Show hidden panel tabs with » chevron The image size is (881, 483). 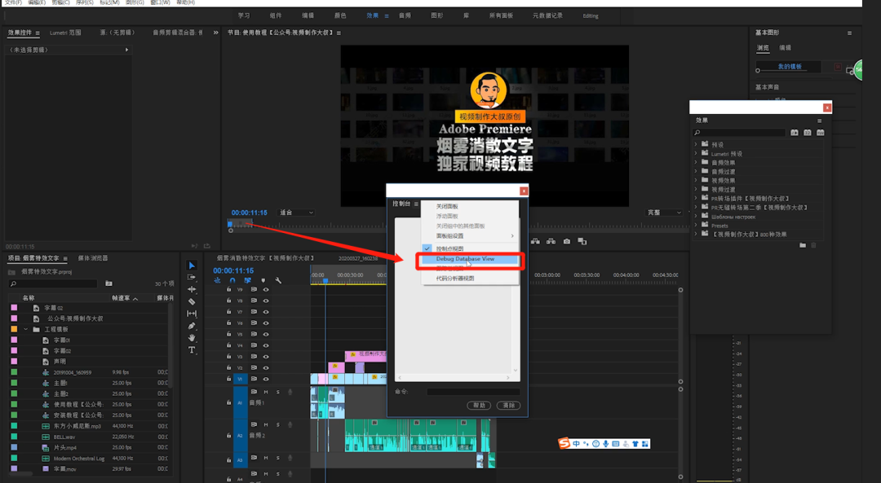[x=215, y=33]
